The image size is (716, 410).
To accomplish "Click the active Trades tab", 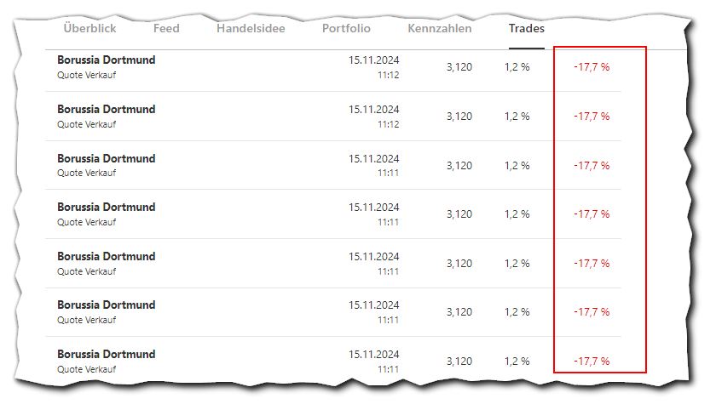I will (x=526, y=28).
